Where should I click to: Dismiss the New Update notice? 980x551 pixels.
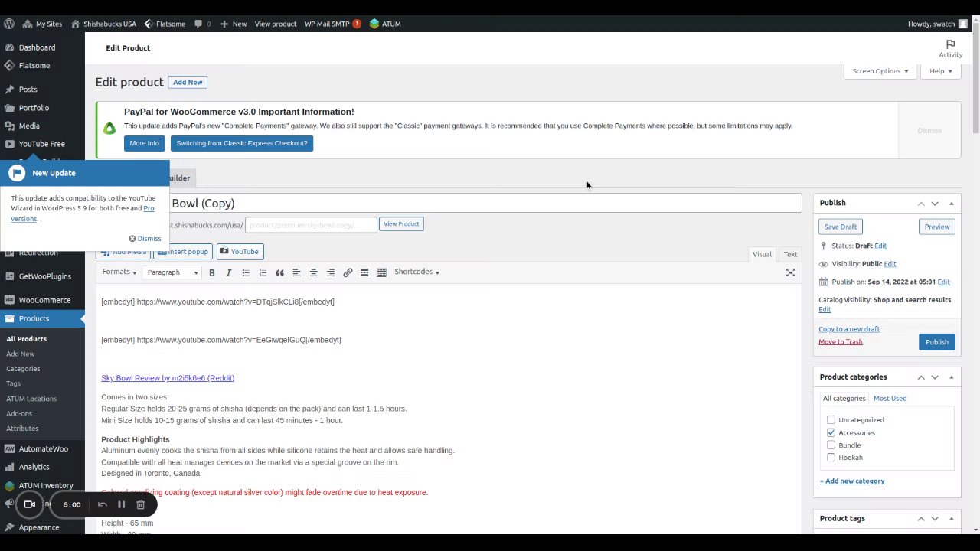145,239
